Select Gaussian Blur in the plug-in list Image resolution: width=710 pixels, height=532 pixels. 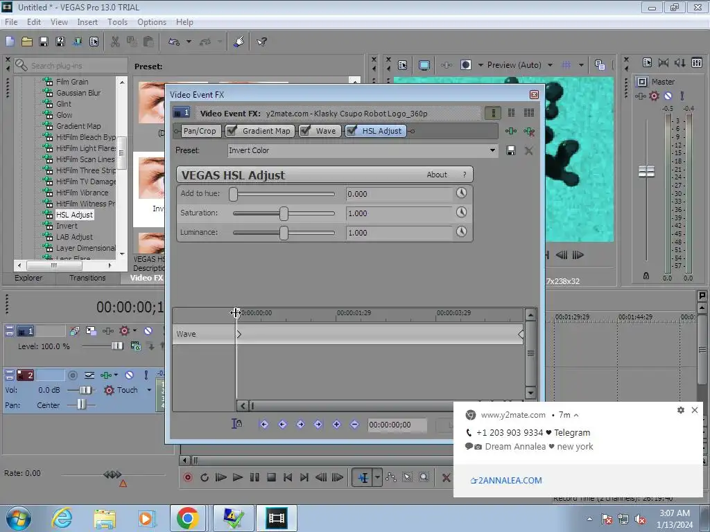point(78,93)
